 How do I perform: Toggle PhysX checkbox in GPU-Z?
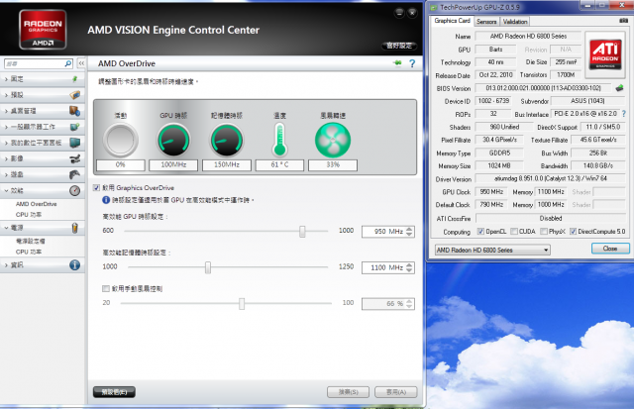pyautogui.click(x=544, y=231)
